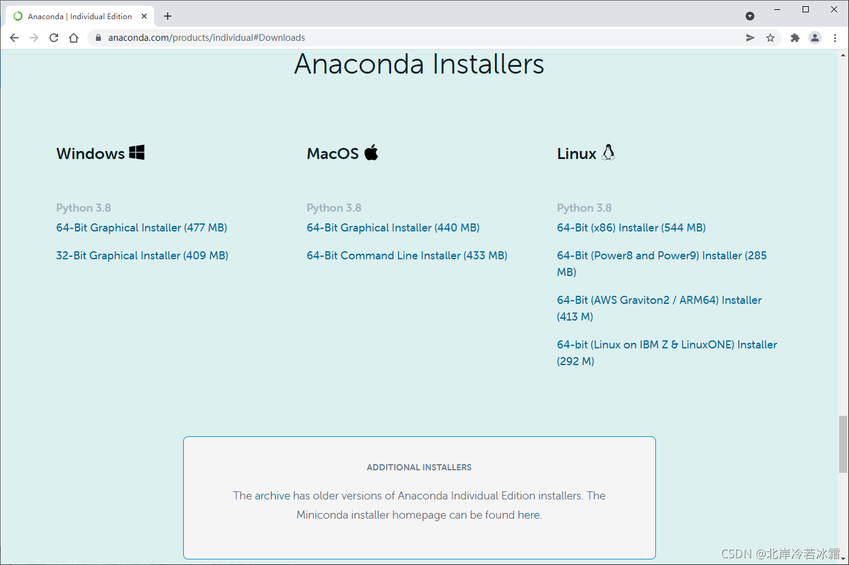This screenshot has width=849, height=565.
Task: Download Windows 32-Bit Graphical Installer (409 MB)
Action: (x=142, y=256)
